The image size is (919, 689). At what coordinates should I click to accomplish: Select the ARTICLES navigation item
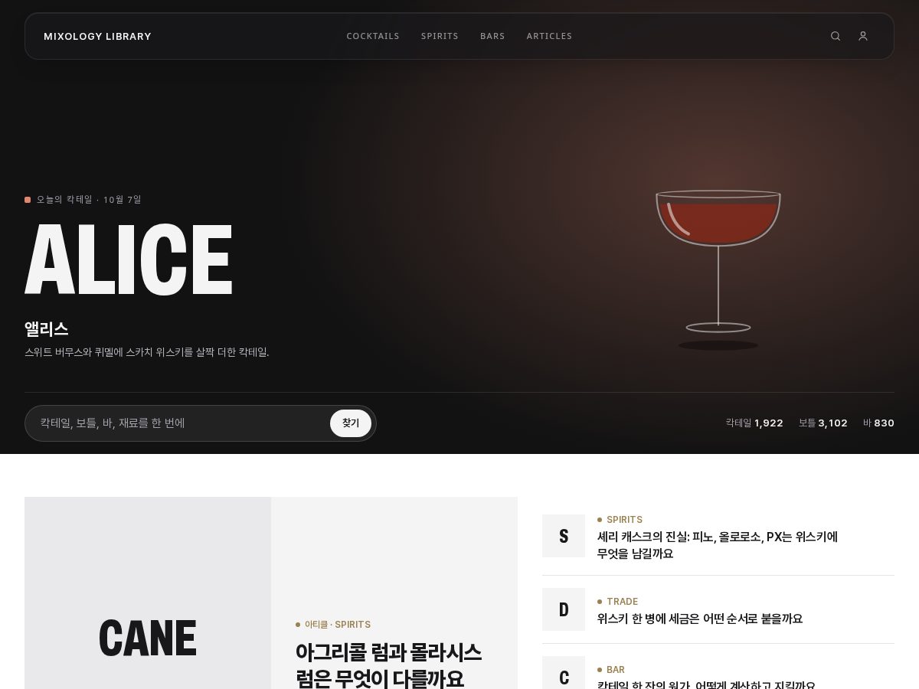point(549,36)
